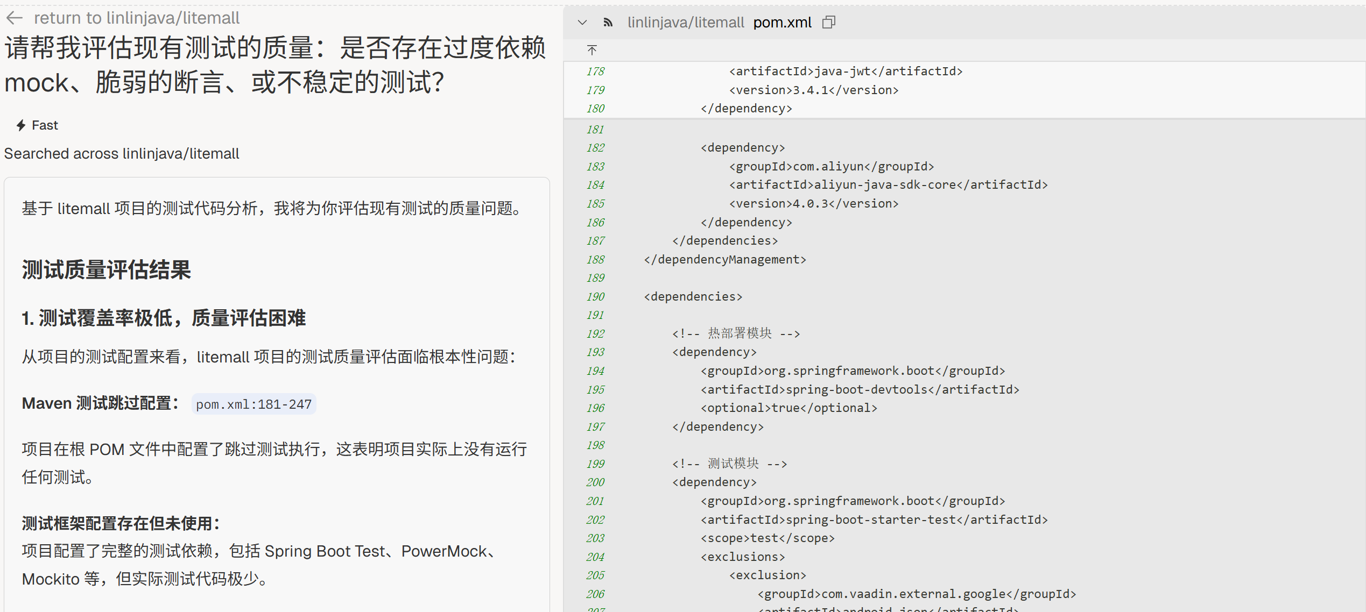Viewport: 1366px width, 612px height.
Task: Copy the pom.xml path with copy icon
Action: click(x=829, y=22)
